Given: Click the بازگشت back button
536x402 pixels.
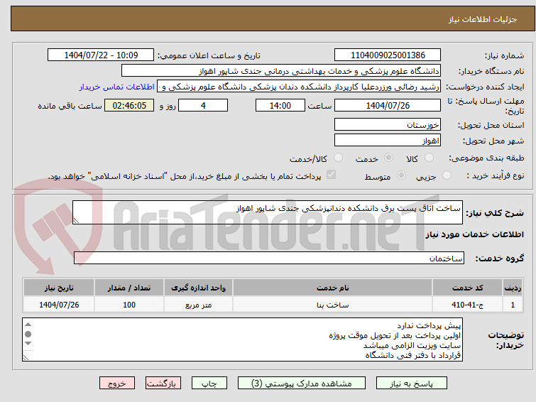Looking at the screenshot, I should pos(163,384).
